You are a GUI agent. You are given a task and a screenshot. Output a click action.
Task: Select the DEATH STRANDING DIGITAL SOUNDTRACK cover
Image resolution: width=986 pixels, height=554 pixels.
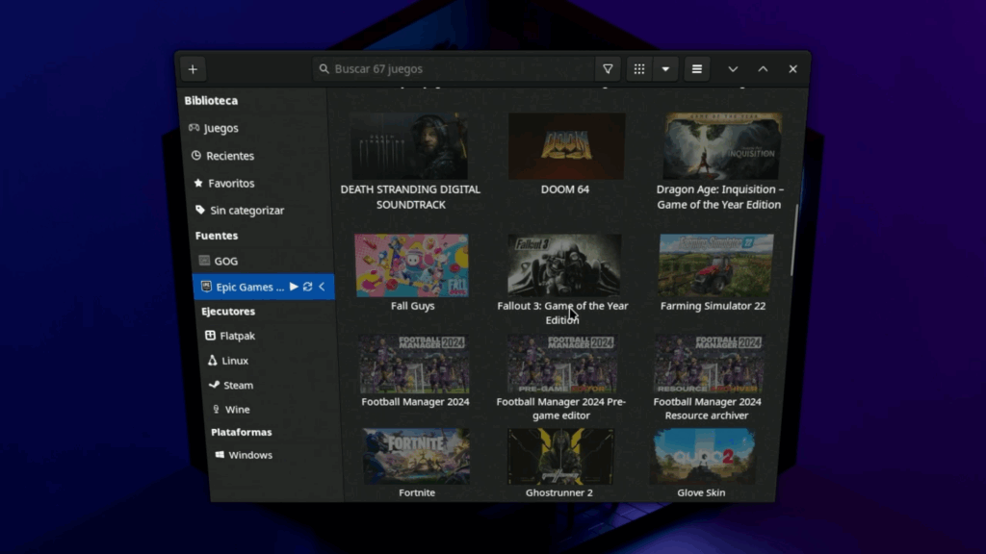410,146
